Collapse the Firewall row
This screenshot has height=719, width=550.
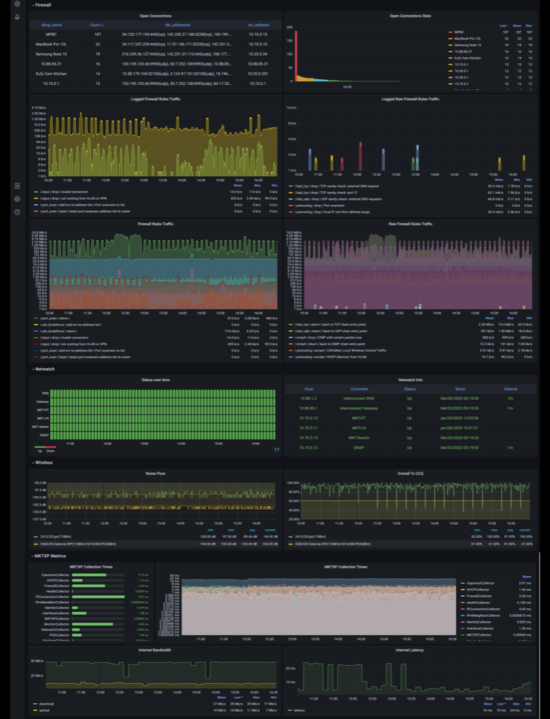42,5
